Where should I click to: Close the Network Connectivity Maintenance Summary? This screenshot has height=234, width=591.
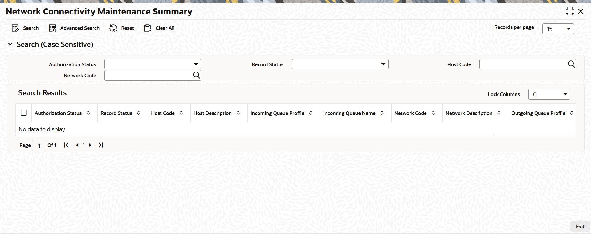(581, 11)
